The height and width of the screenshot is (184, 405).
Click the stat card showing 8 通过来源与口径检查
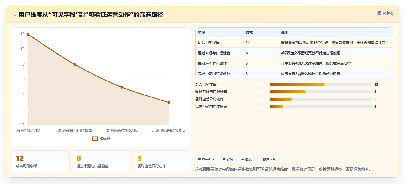pos(101,161)
